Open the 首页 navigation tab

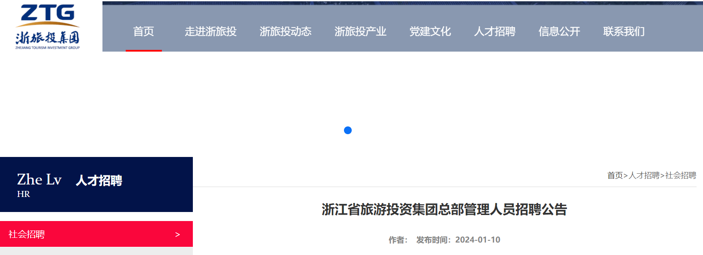pyautogui.click(x=144, y=31)
